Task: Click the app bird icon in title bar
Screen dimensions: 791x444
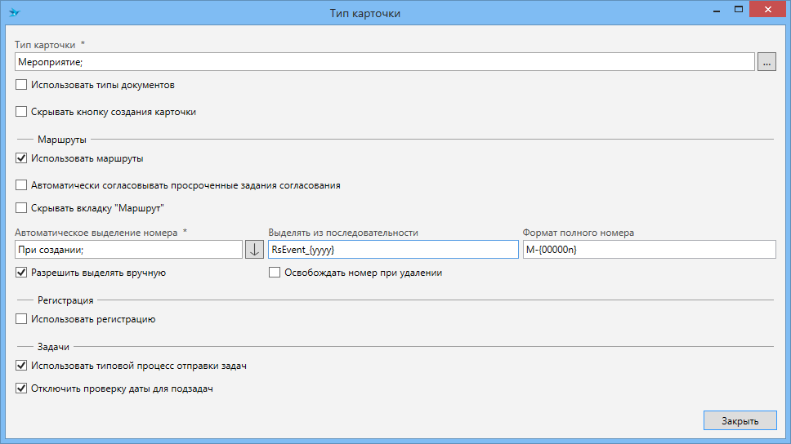Action: pyautogui.click(x=14, y=13)
